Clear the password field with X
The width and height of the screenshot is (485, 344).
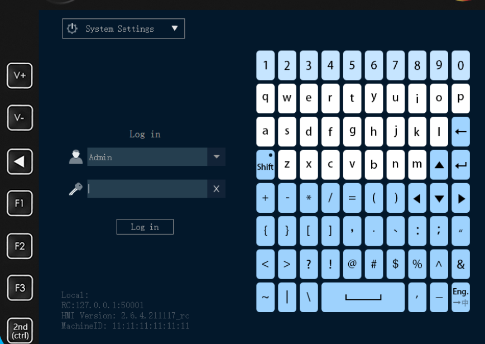(216, 189)
